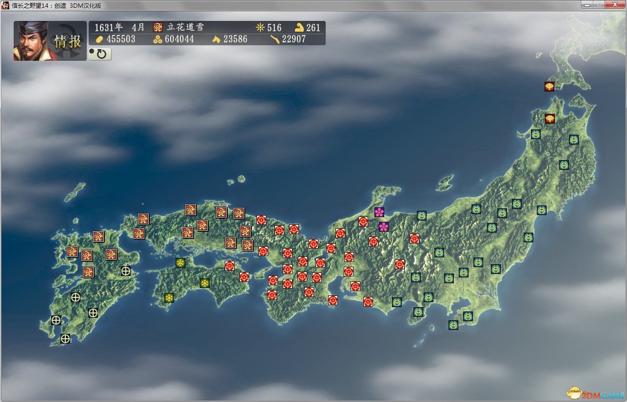The width and height of the screenshot is (627, 402).
Task: Select the westernmost cross-circle crest in southern Kyushu
Action: tap(56, 320)
